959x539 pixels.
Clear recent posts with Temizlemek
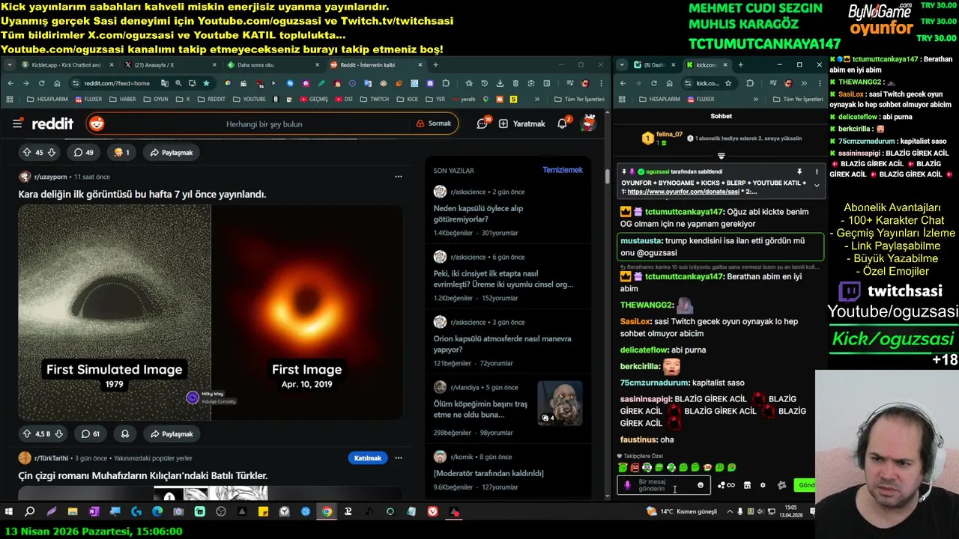563,170
